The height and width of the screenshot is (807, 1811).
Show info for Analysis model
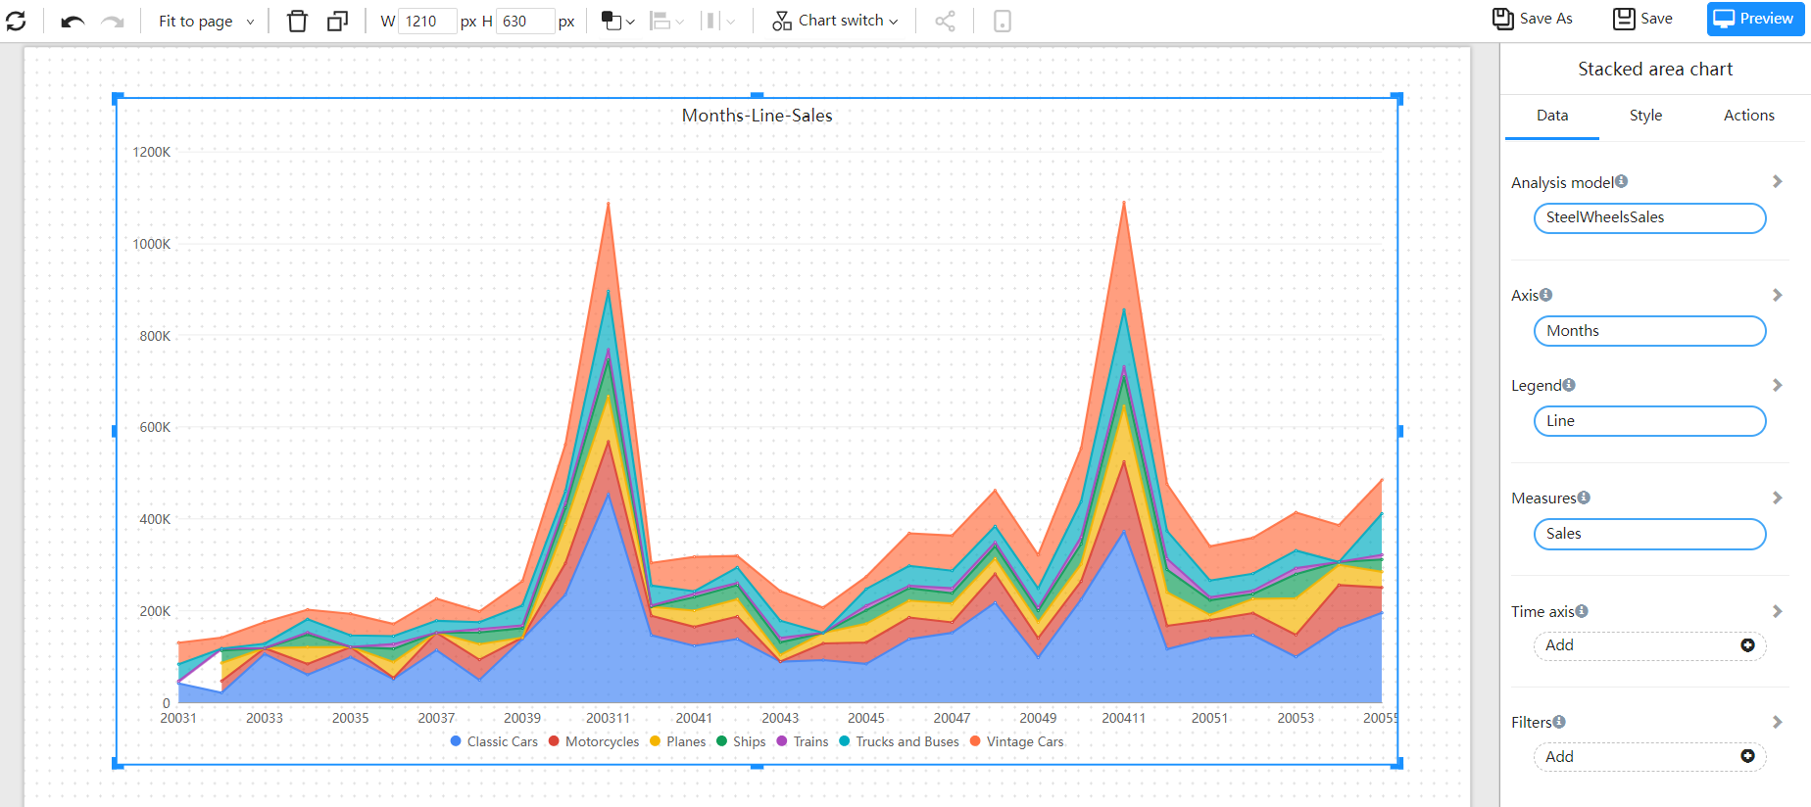tap(1621, 181)
